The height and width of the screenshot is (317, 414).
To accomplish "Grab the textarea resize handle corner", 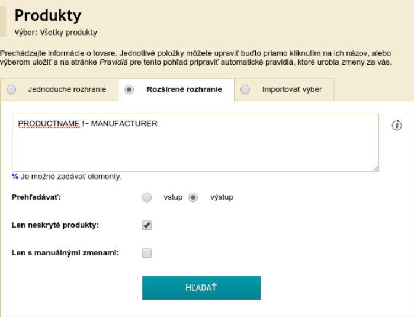I will coord(376,169).
